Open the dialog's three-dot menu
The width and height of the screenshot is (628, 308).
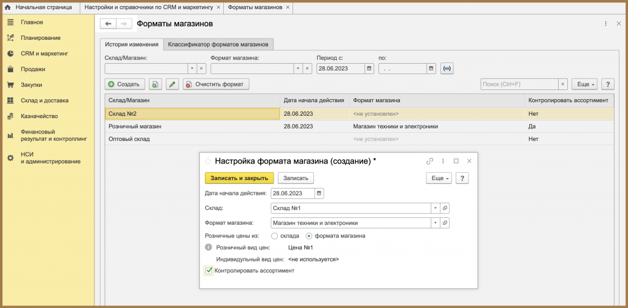pos(443,161)
